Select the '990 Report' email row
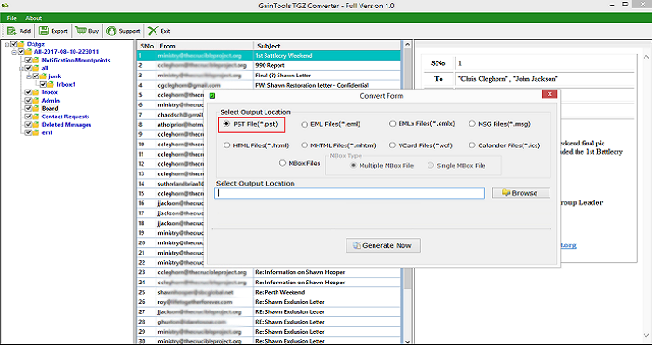This screenshot has width=652, height=345. 268,65
